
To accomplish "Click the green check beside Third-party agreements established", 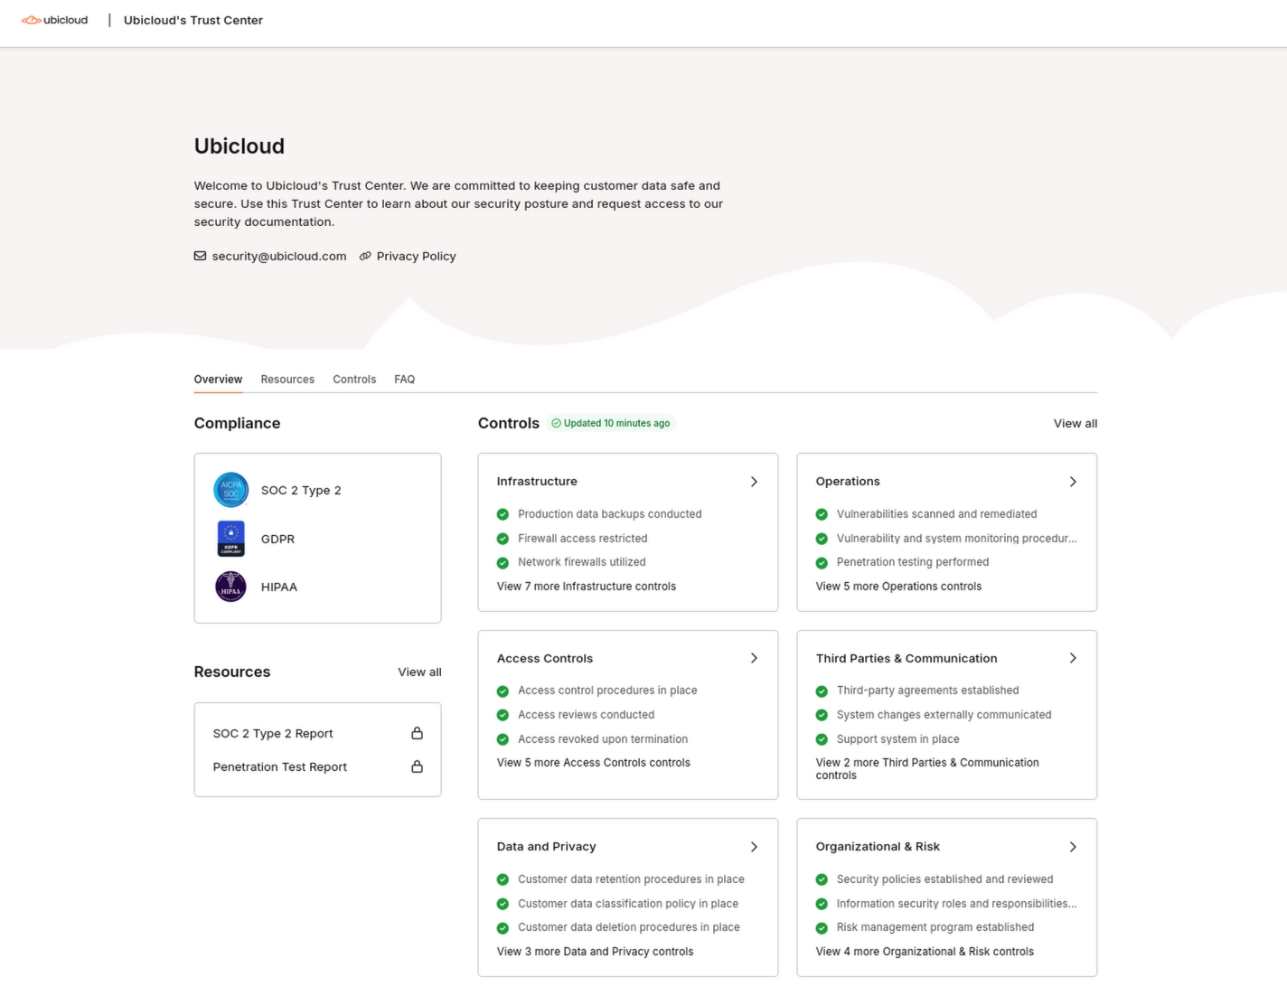I will 822,691.
